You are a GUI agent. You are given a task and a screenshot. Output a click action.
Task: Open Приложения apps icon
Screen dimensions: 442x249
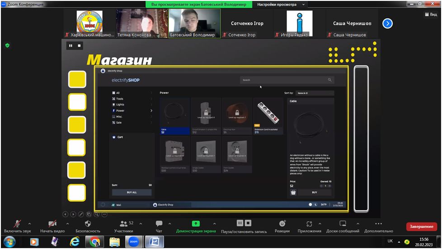coord(309,224)
